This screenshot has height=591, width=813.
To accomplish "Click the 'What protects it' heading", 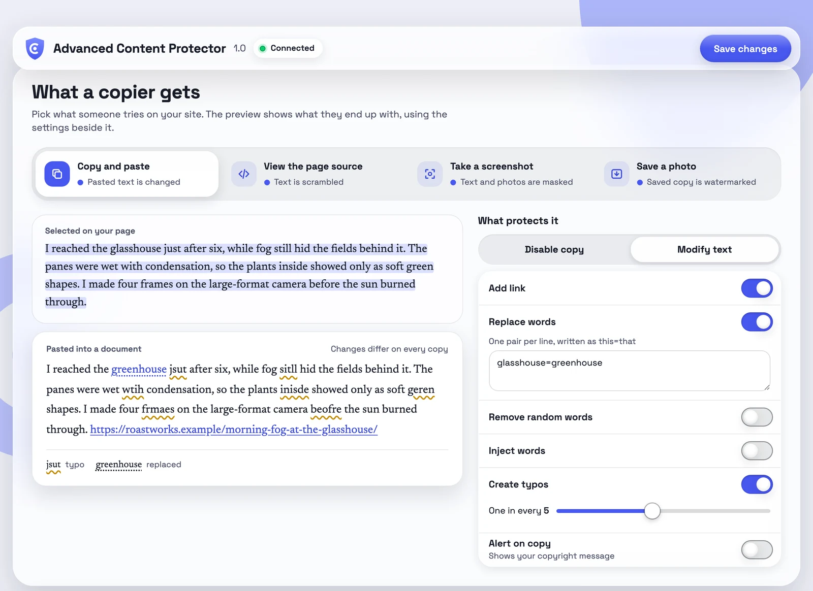I will (518, 221).
